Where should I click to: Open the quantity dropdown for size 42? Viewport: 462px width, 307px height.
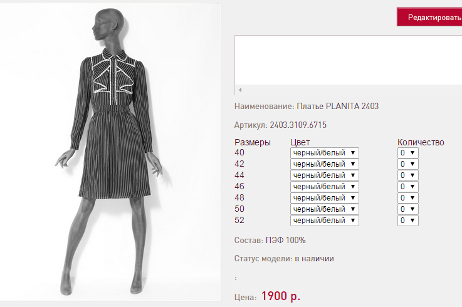coord(408,164)
